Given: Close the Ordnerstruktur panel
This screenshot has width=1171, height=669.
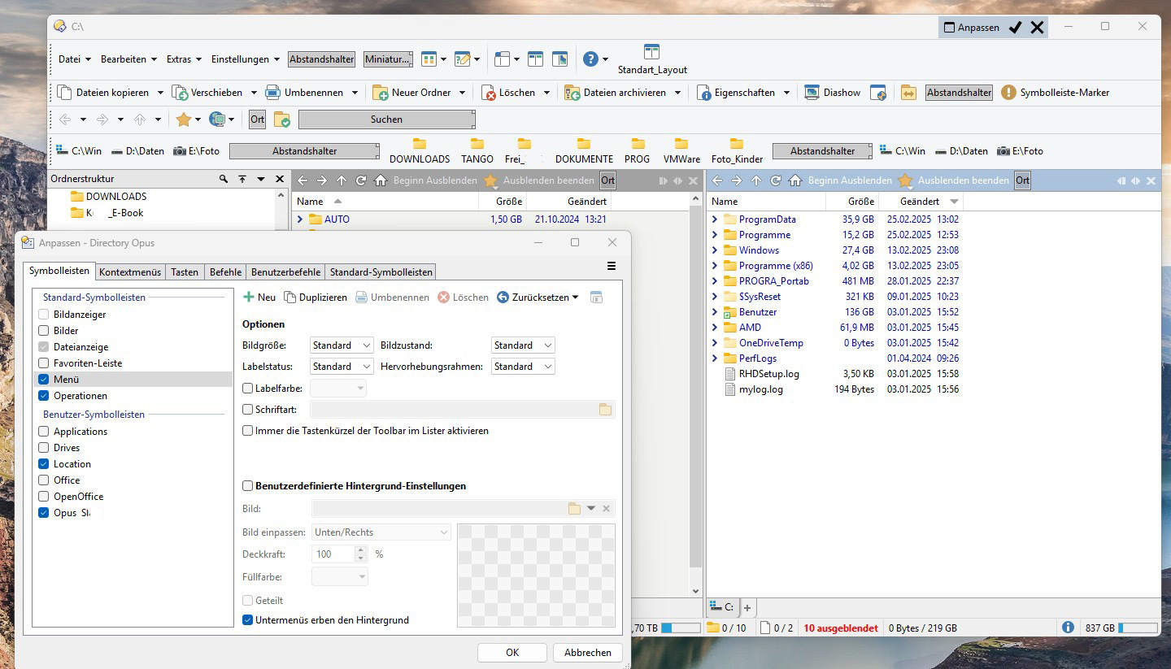Looking at the screenshot, I should coord(280,179).
